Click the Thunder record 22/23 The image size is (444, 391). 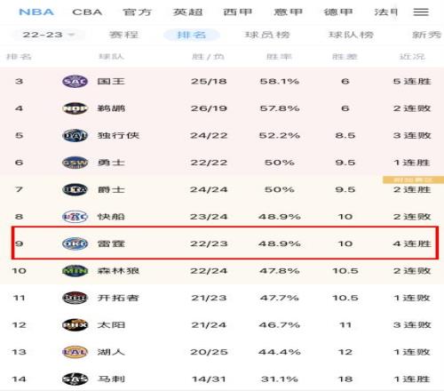click(209, 243)
